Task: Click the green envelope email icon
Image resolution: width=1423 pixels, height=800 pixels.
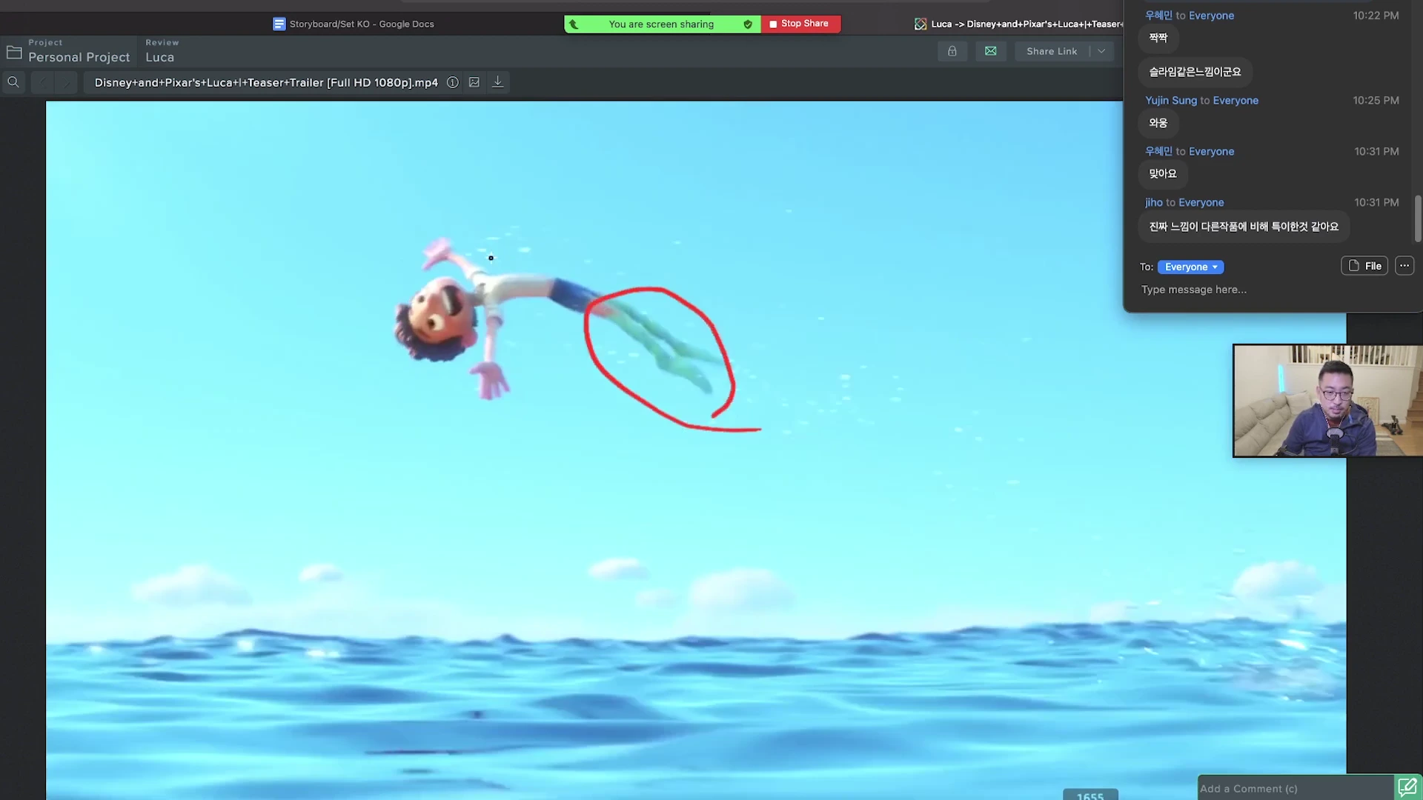Action: (x=991, y=51)
